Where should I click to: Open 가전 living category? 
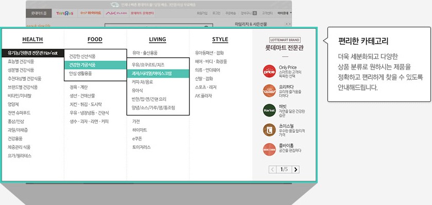click(x=136, y=121)
